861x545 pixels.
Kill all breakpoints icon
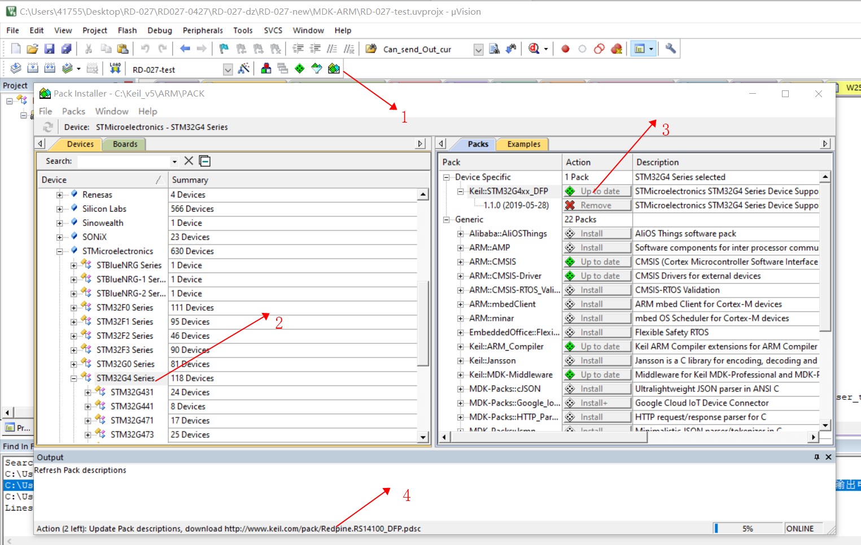point(617,49)
